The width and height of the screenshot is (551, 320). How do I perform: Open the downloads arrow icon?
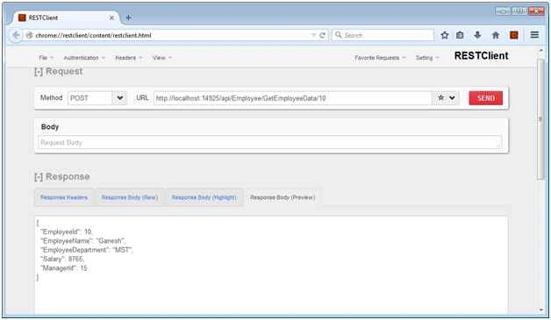[477, 35]
